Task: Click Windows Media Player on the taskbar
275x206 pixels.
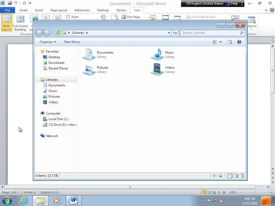Action: tap(57, 201)
